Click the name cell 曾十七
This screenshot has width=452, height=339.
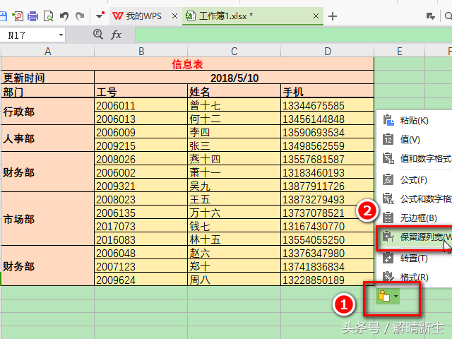click(x=234, y=105)
